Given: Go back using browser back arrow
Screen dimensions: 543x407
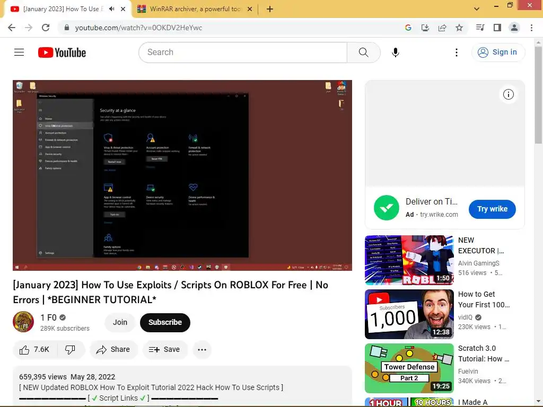Looking at the screenshot, I should [12, 28].
